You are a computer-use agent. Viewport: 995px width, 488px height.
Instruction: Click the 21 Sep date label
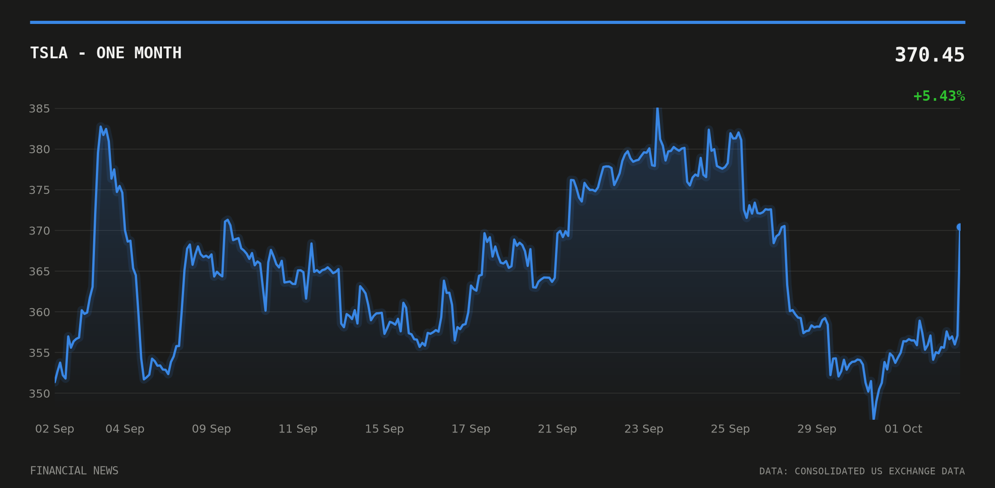[557, 429]
